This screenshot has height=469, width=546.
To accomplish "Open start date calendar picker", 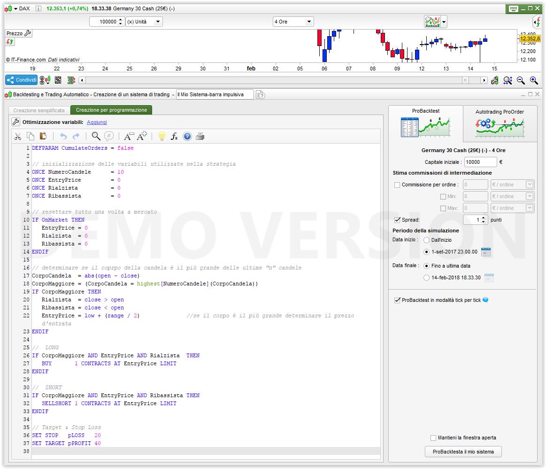I will 485,251.
